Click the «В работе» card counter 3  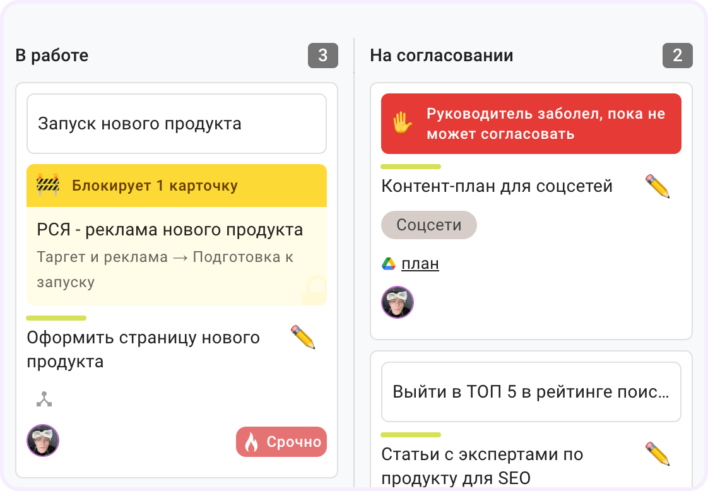click(x=322, y=56)
